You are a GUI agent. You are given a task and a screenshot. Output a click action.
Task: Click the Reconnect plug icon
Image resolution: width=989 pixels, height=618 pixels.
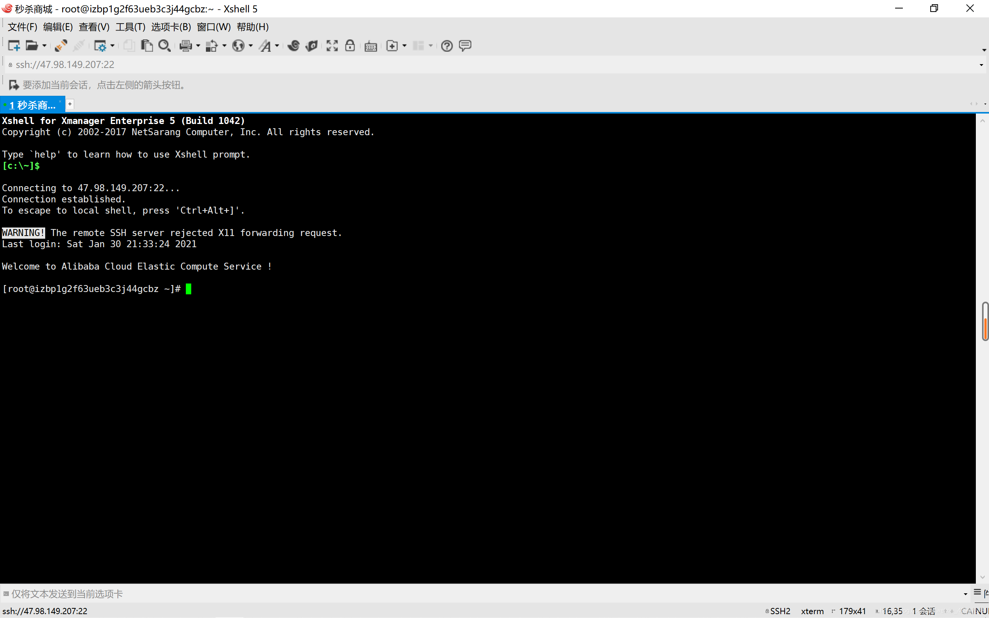(61, 46)
